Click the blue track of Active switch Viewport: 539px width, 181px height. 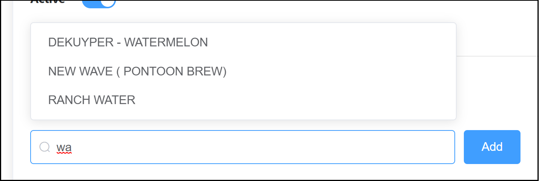coord(91,3)
